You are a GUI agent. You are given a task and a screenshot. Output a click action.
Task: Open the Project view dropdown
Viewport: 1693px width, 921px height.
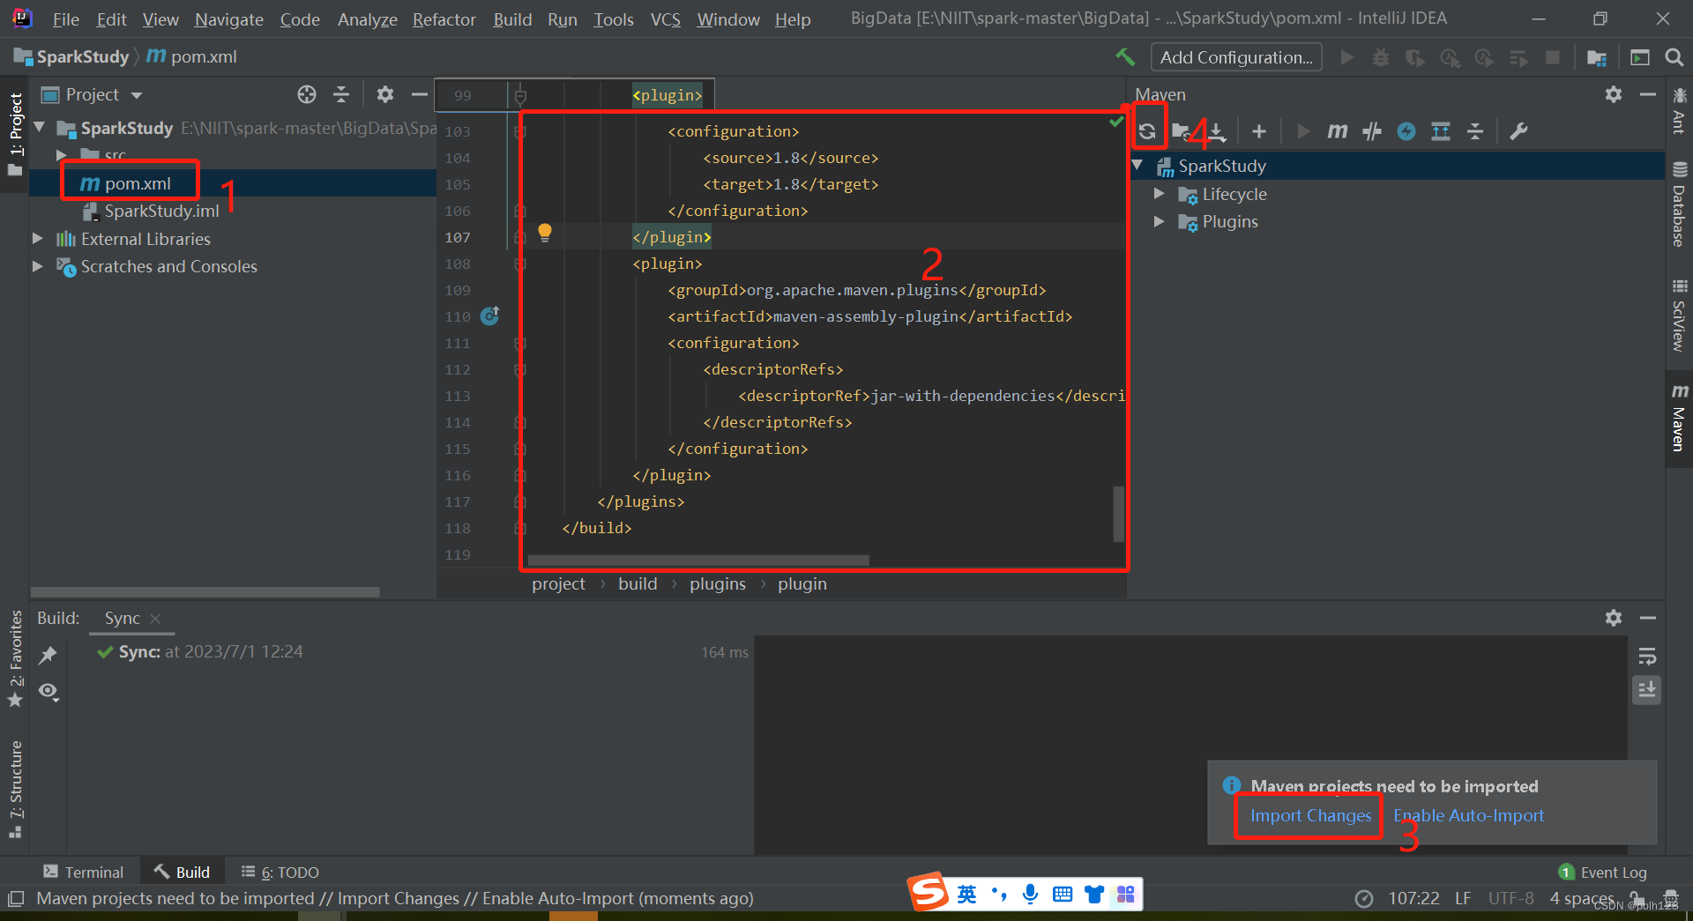(x=137, y=95)
